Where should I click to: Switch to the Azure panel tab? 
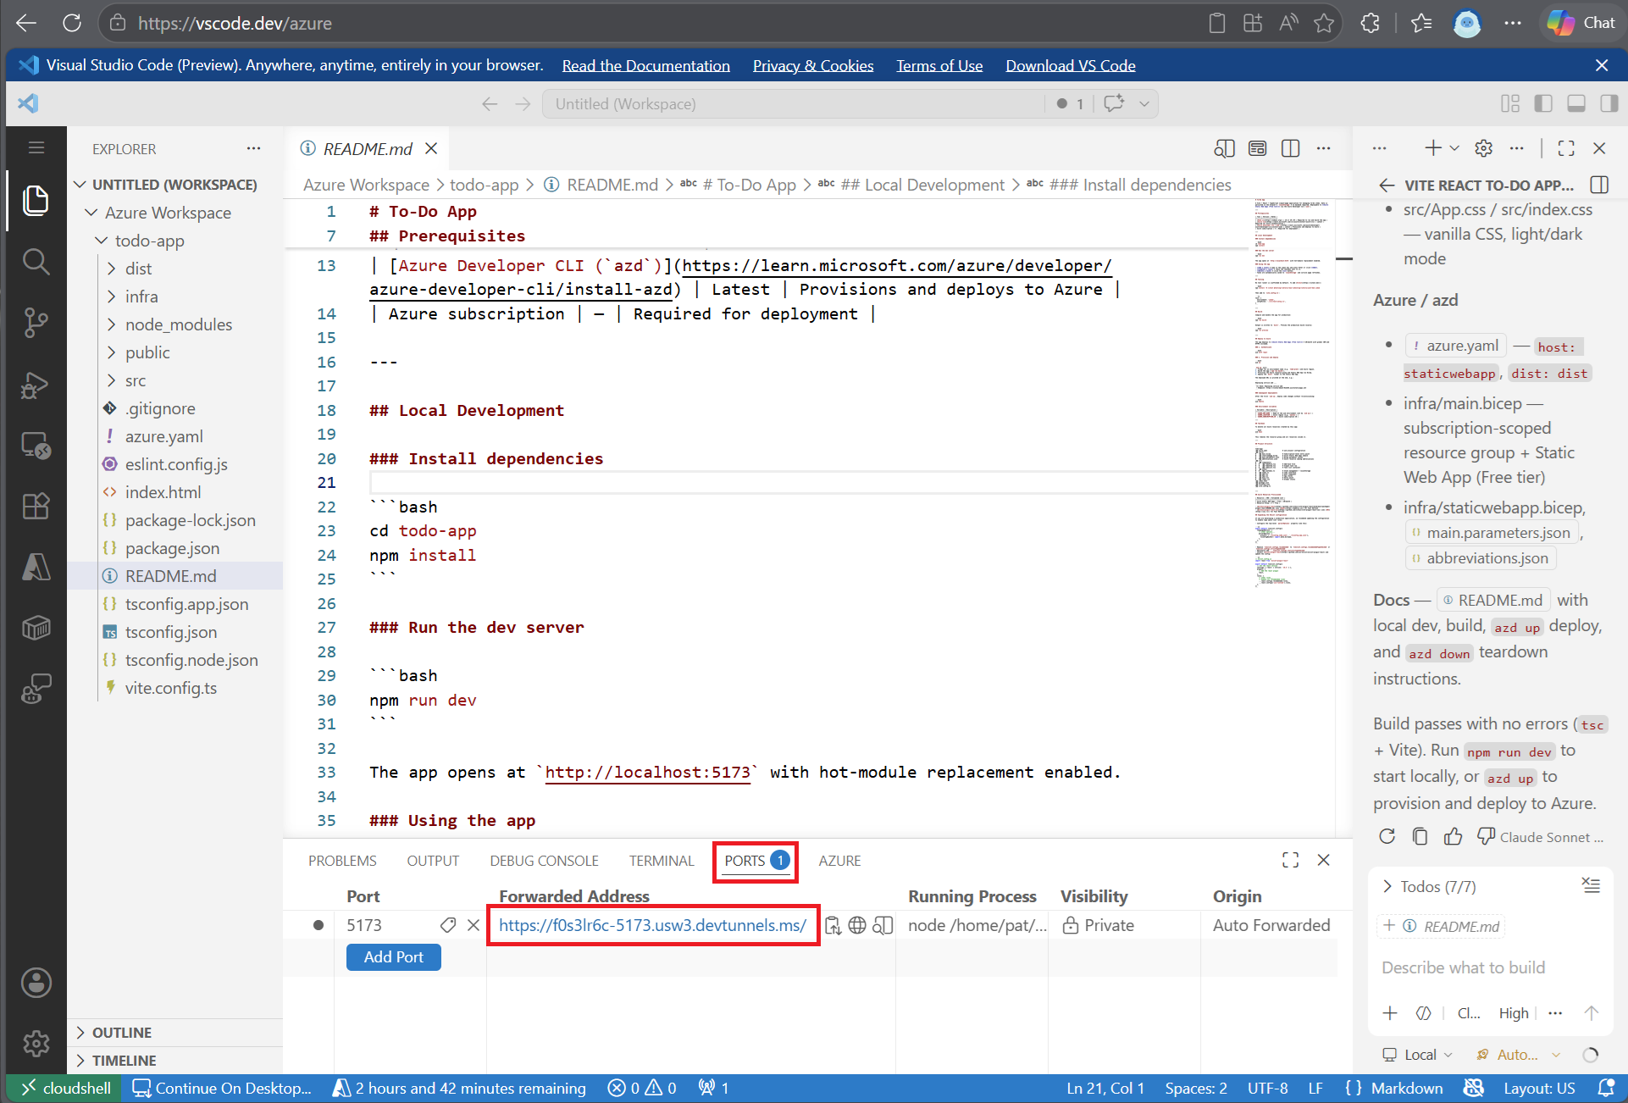click(x=839, y=861)
